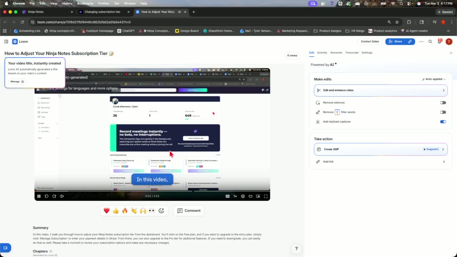
Task: Toggle the Remove filler words switch
Action: tap(443, 112)
